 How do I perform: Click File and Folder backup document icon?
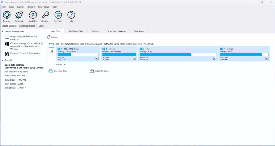coord(7,54)
